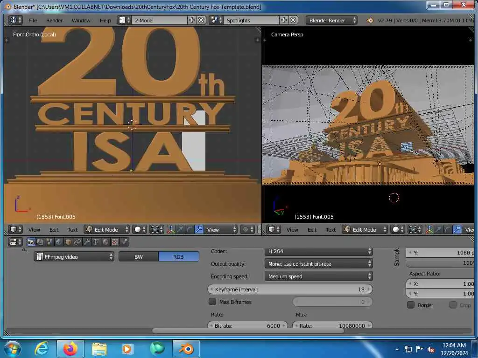Screen dimensions: 478x358
Task: Click the Blender logo in the info header
Action: 370,21
